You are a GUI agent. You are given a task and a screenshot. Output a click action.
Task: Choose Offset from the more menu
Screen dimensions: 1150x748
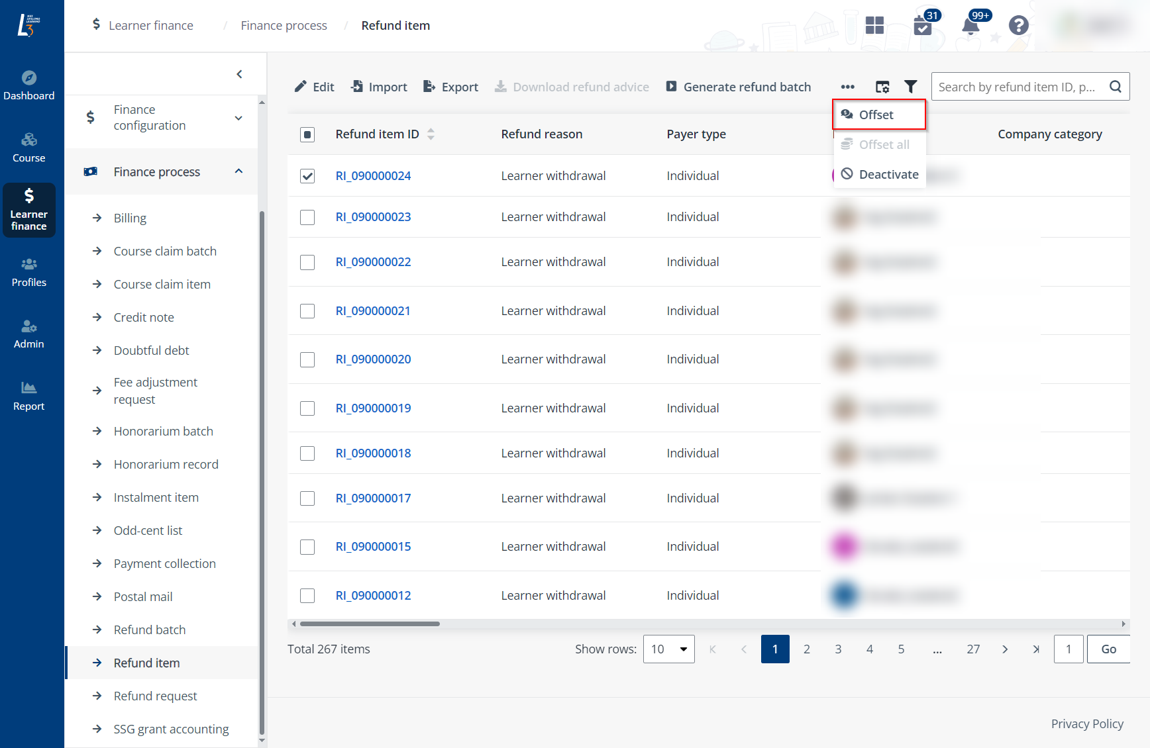tap(876, 115)
